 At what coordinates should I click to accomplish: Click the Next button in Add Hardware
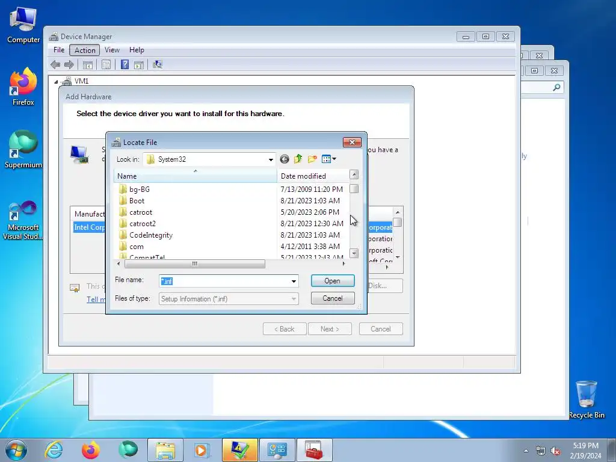[x=330, y=329]
